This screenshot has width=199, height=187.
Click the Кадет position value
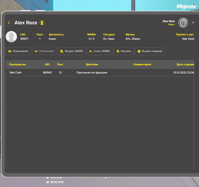point(53,39)
